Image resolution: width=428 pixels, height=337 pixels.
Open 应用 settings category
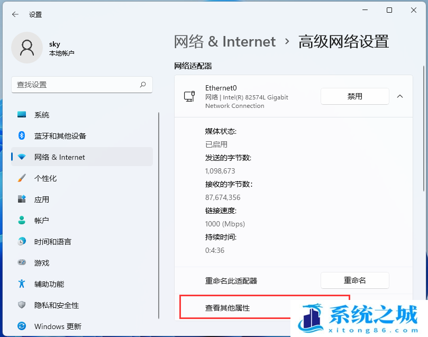coord(42,199)
